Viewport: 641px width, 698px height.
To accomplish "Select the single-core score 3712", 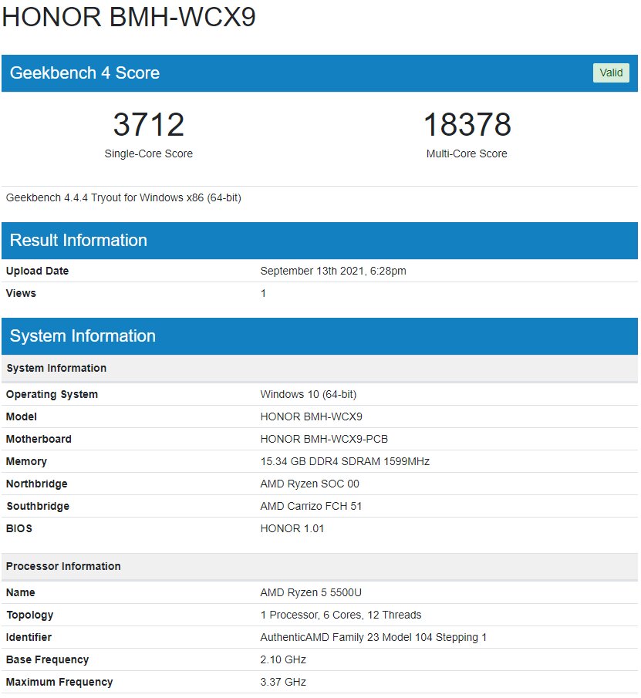I will (149, 125).
